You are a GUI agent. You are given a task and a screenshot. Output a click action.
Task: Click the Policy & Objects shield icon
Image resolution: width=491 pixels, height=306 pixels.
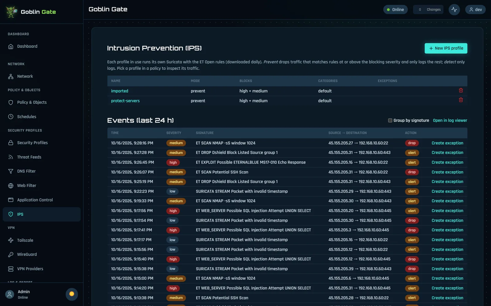[11, 103]
